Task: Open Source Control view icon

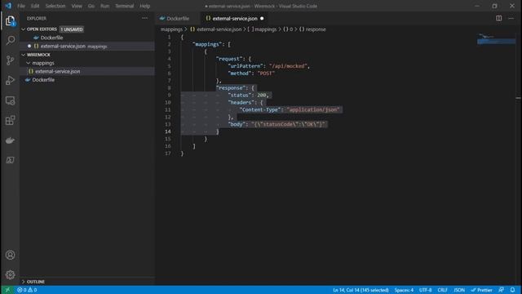Action: coord(11,60)
